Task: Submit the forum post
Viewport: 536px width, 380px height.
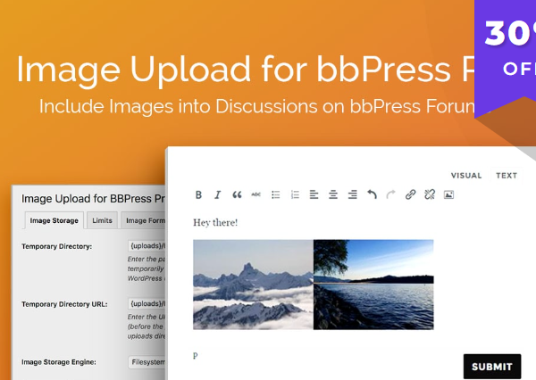Action: pyautogui.click(x=492, y=367)
